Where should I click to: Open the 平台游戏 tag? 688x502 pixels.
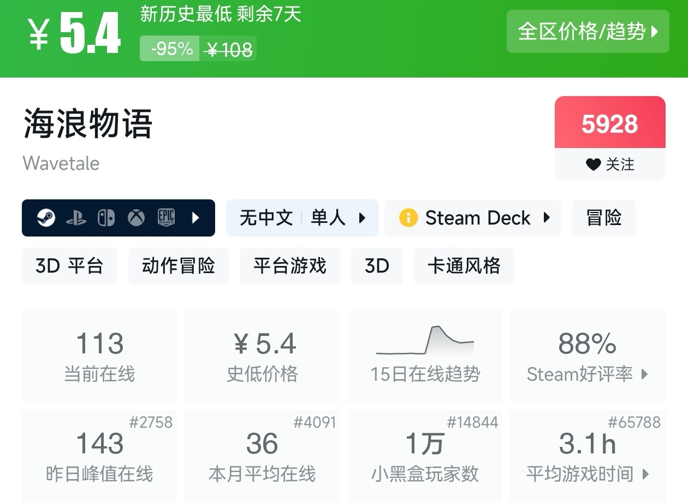coord(289,266)
